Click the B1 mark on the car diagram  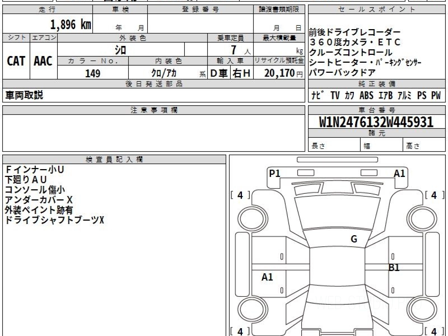point(394,267)
